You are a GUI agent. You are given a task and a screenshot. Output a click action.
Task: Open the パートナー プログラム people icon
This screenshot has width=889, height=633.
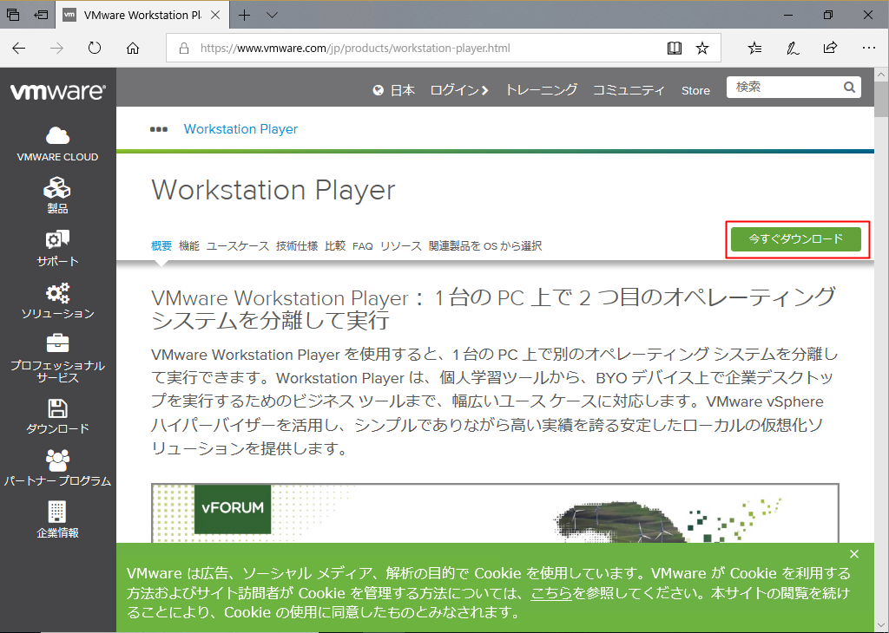click(x=57, y=460)
